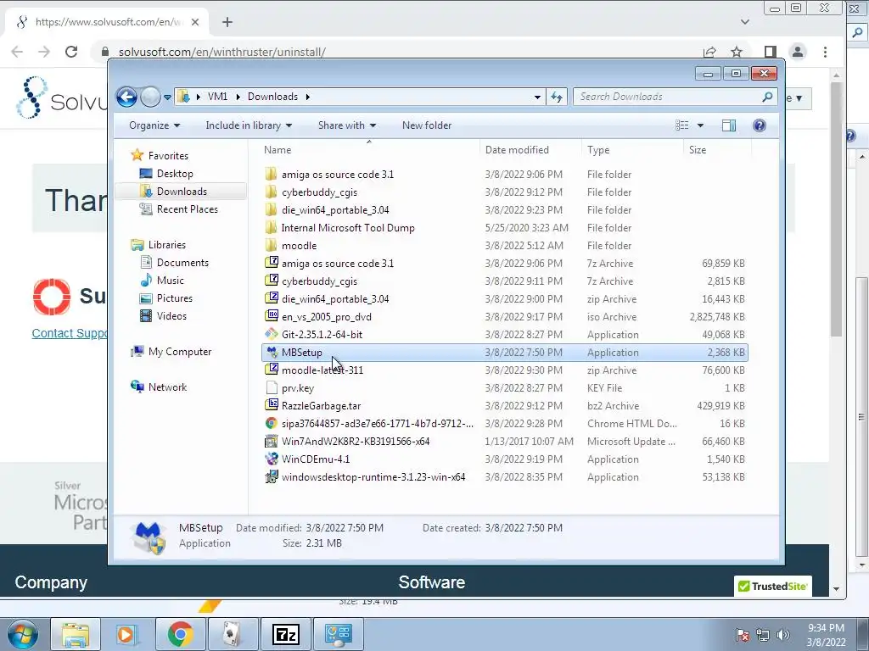869x651 pixels.
Task: Click the Refresh button next to address bar
Action: pos(557,97)
